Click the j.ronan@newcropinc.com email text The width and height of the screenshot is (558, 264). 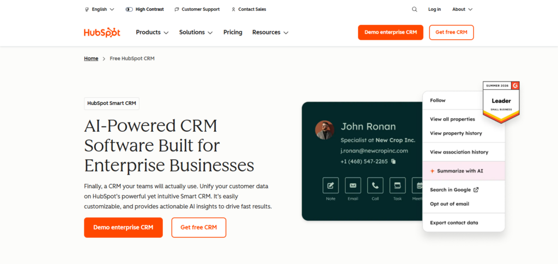point(374,151)
